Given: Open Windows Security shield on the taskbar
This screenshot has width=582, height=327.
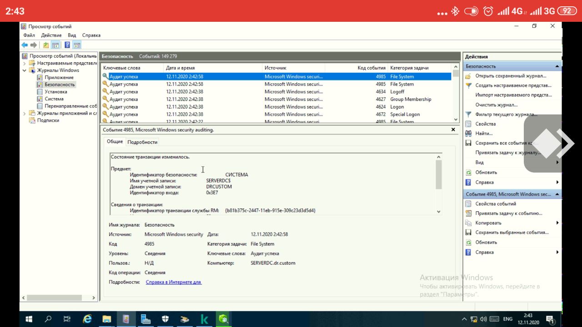Looking at the screenshot, I should pos(166,319).
